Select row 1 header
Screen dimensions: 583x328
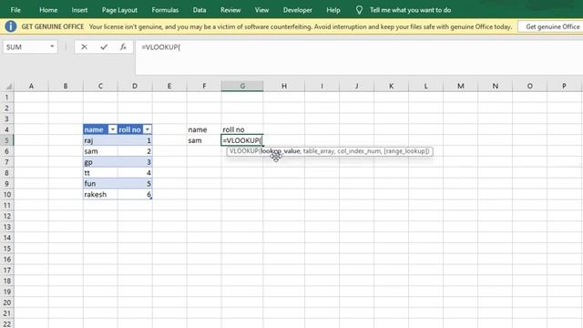6,97
